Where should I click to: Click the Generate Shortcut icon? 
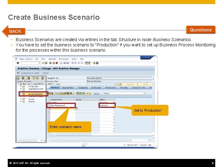89,63
